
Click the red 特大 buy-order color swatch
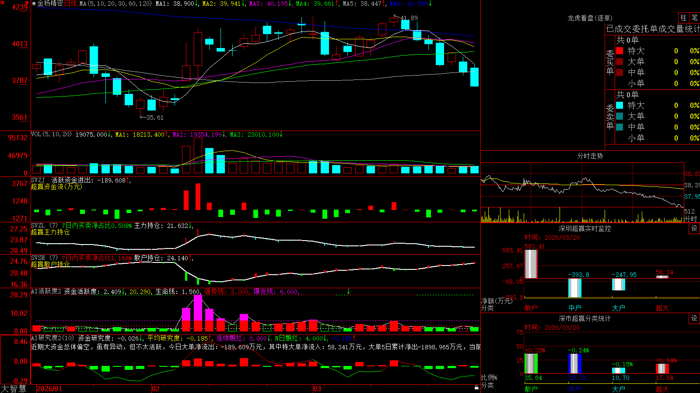pyautogui.click(x=619, y=51)
